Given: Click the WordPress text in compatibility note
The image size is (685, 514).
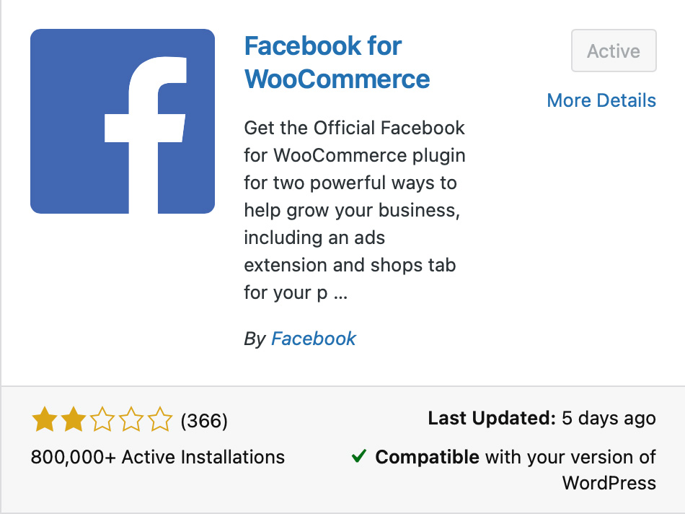Looking at the screenshot, I should tap(609, 483).
